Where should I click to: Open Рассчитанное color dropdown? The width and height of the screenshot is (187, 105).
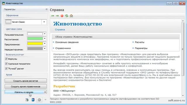pyautogui.click(x=45, y=38)
